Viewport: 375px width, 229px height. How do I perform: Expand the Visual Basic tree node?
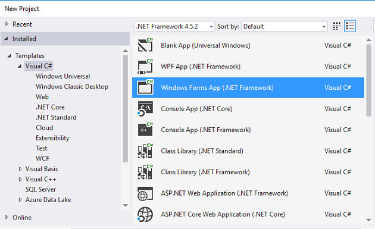pos(20,169)
